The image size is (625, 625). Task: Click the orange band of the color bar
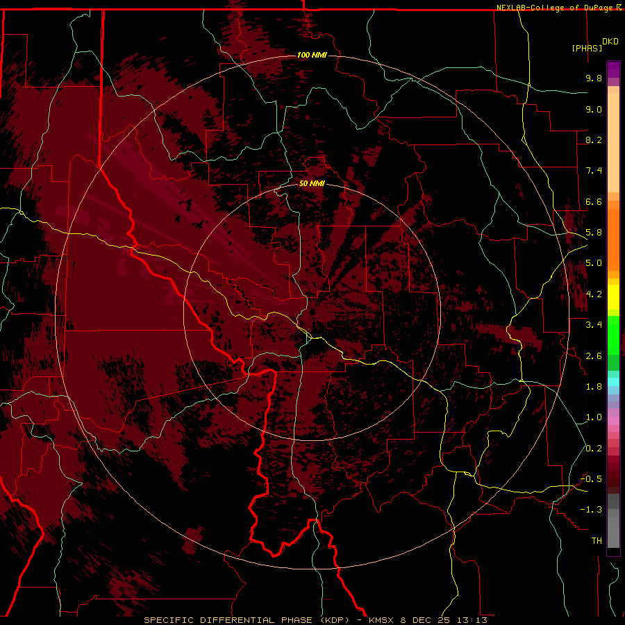tap(613, 239)
